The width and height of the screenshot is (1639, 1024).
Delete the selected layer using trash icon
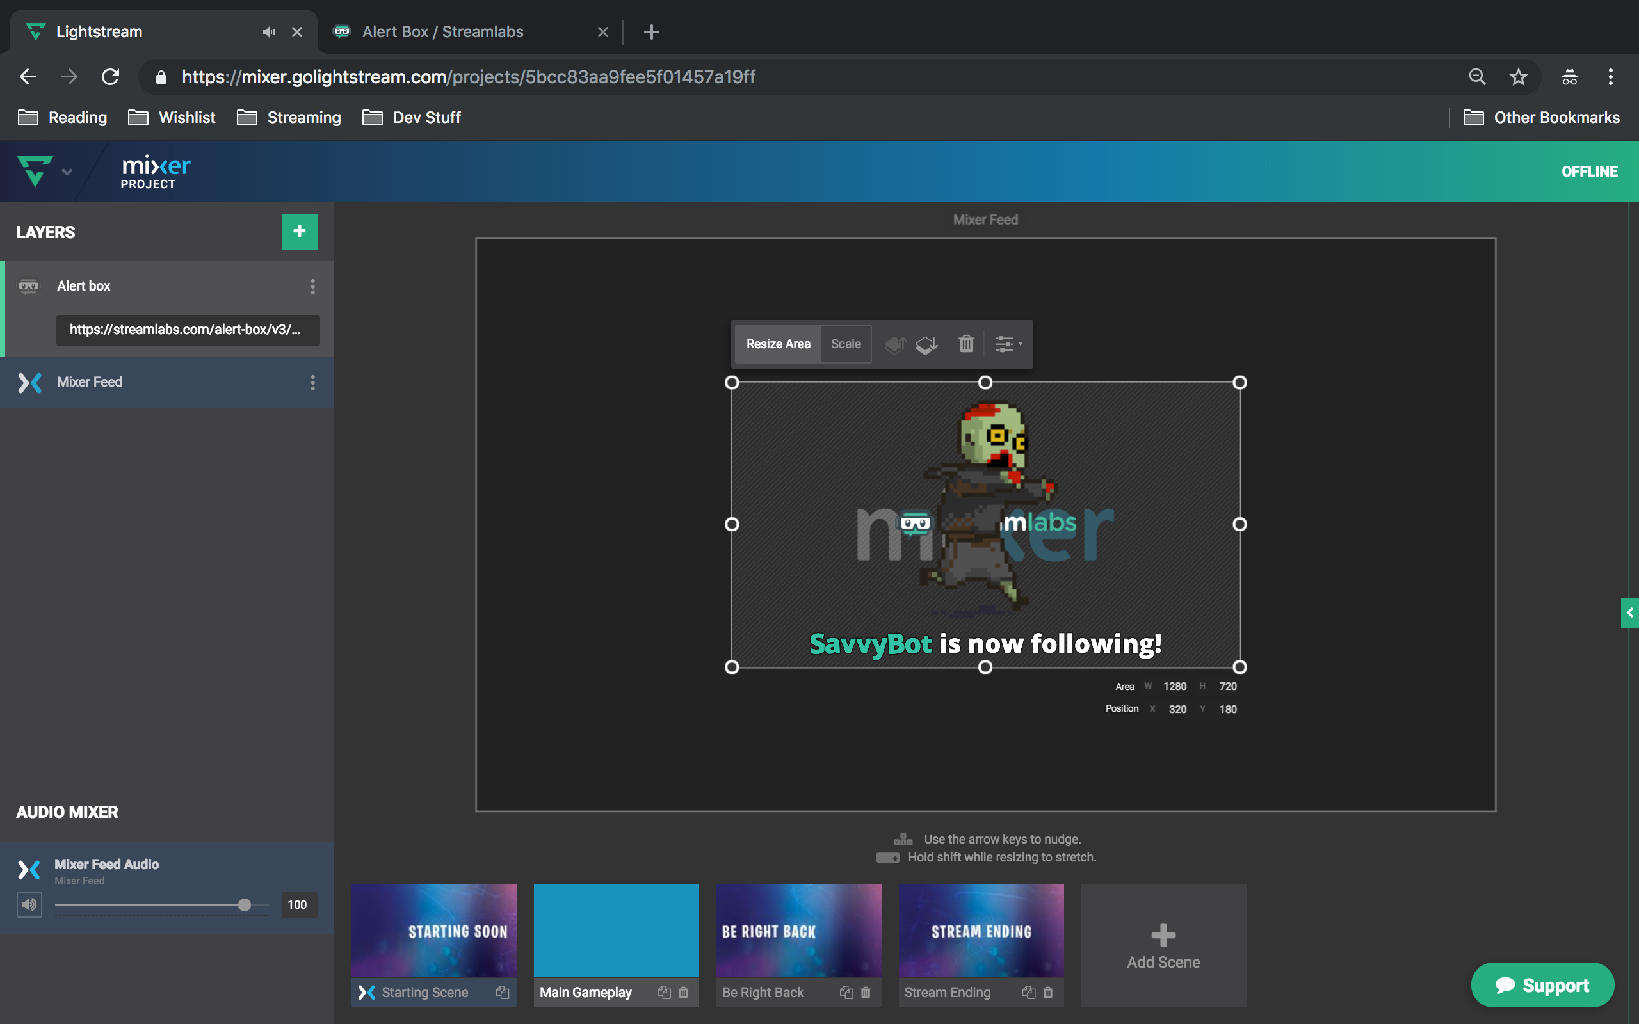tap(965, 344)
